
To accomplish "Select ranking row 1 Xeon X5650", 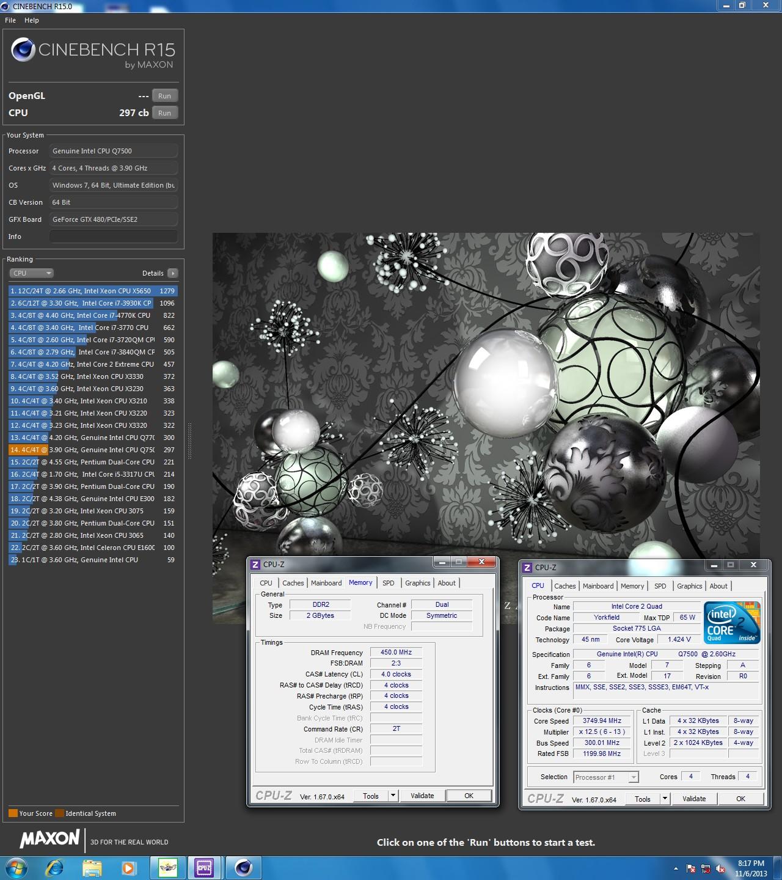I will tap(93, 291).
